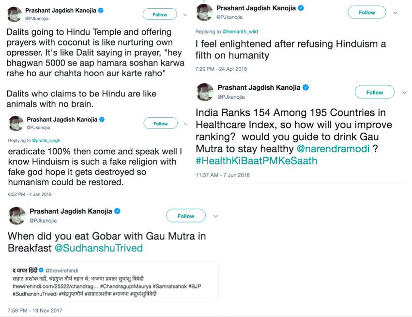The image size is (412, 317).
Task: Open the chevron menu on the Gobar breakfast tweet
Action: coord(215,216)
